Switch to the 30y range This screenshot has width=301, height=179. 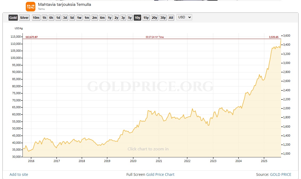coord(163,18)
